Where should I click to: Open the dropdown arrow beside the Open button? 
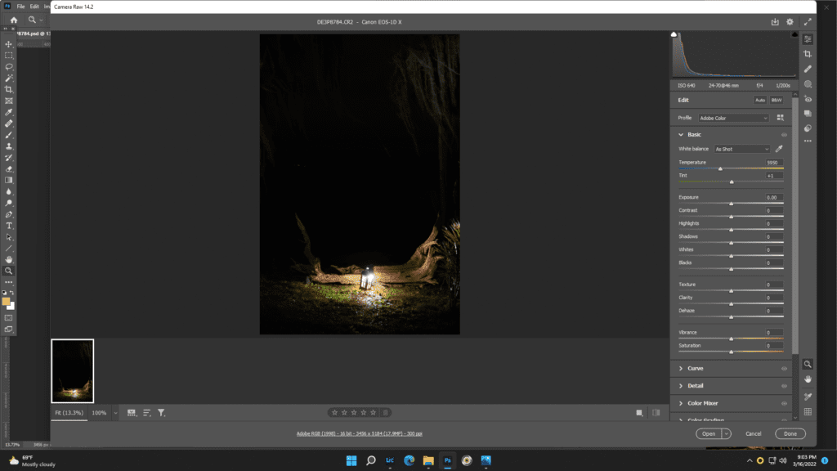[726, 433]
